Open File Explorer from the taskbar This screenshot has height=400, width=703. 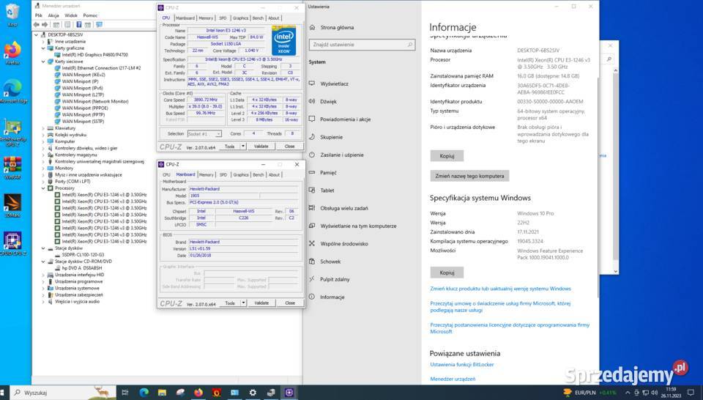point(162,393)
